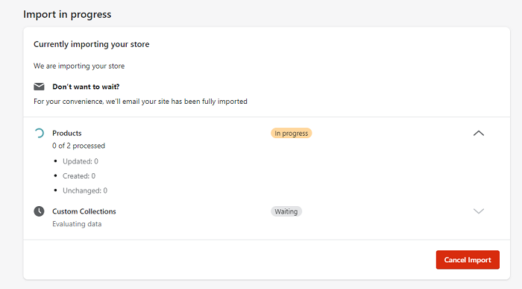Click the Products loading spinner icon
Screen dimensions: 522x289
pos(39,134)
